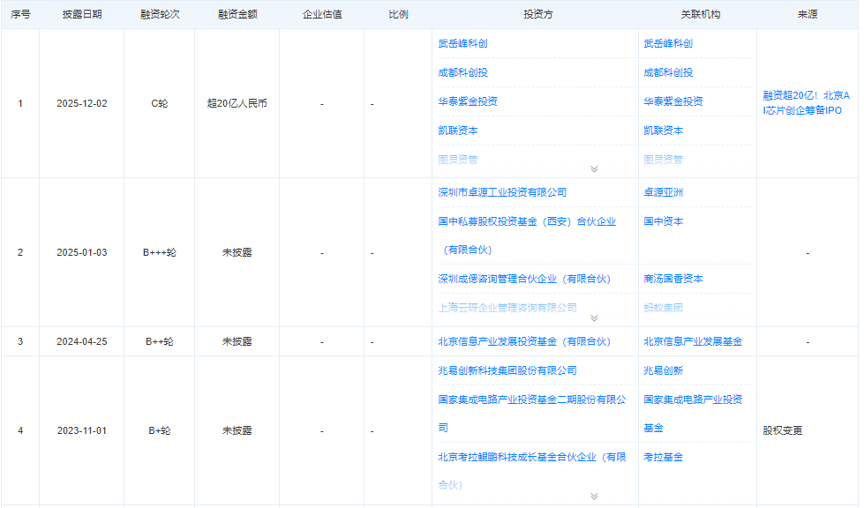Select date cell 2025-12-02
The height and width of the screenshot is (508, 864).
click(x=82, y=103)
